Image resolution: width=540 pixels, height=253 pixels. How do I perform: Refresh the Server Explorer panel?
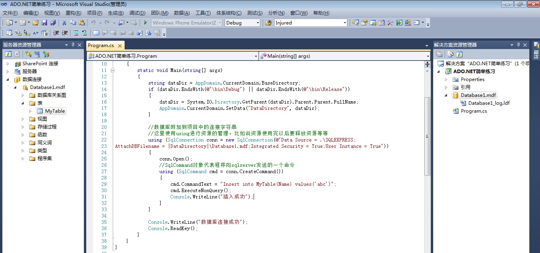click(x=8, y=54)
